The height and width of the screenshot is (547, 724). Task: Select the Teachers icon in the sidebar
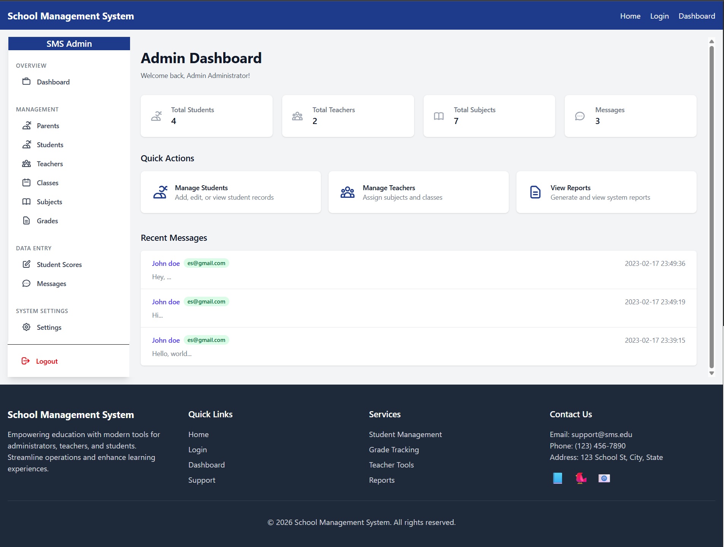(27, 164)
